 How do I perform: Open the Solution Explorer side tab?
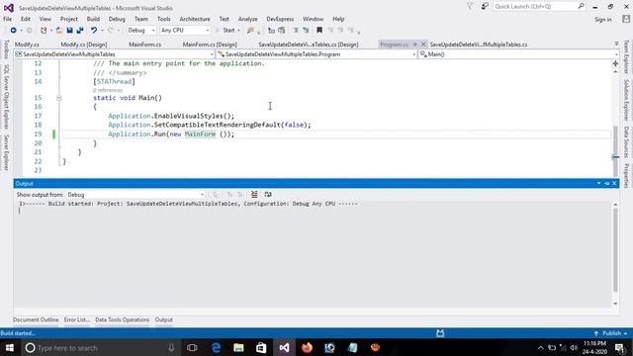(626, 99)
